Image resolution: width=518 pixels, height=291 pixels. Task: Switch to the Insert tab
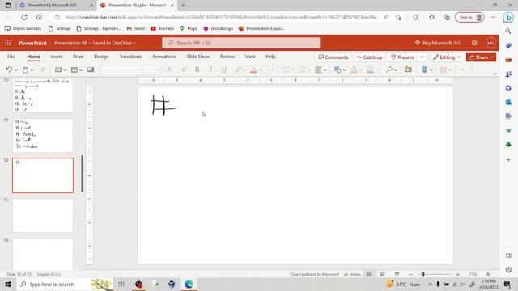[57, 57]
